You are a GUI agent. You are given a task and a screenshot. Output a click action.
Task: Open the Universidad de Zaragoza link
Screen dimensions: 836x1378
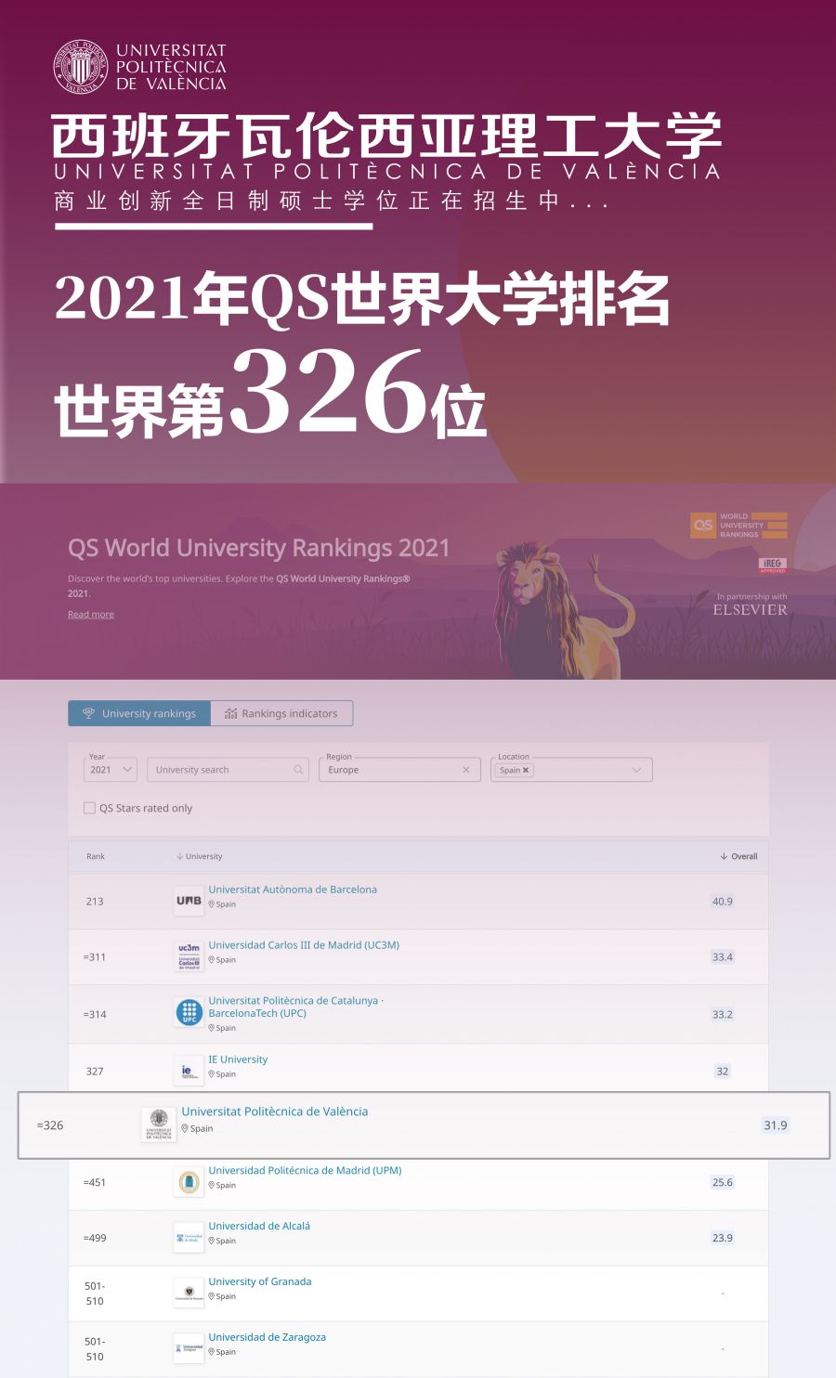coord(268,1337)
